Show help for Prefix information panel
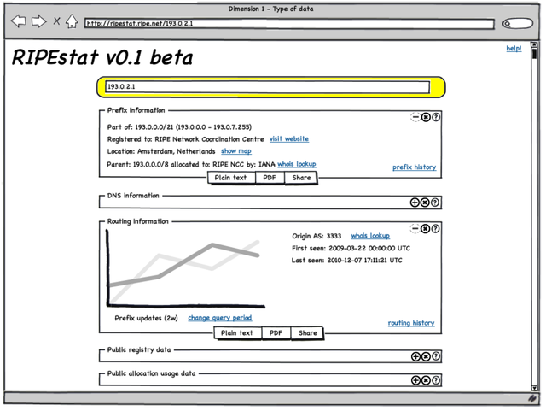 coord(436,117)
